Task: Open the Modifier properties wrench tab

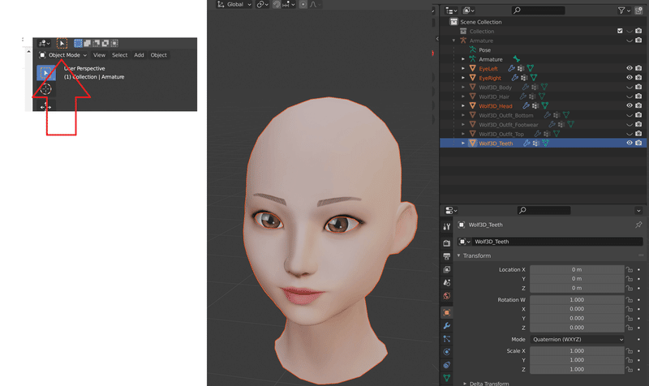Action: pos(447,326)
